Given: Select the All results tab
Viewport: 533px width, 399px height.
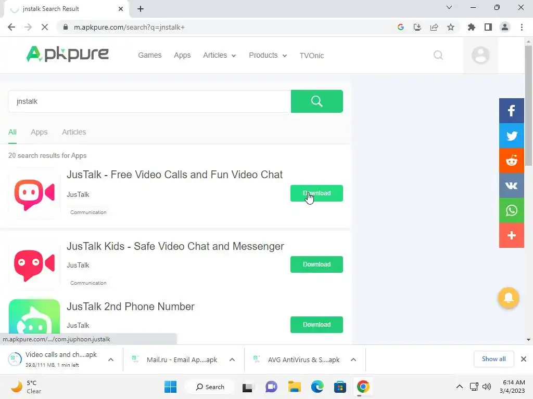Looking at the screenshot, I should coord(12,132).
